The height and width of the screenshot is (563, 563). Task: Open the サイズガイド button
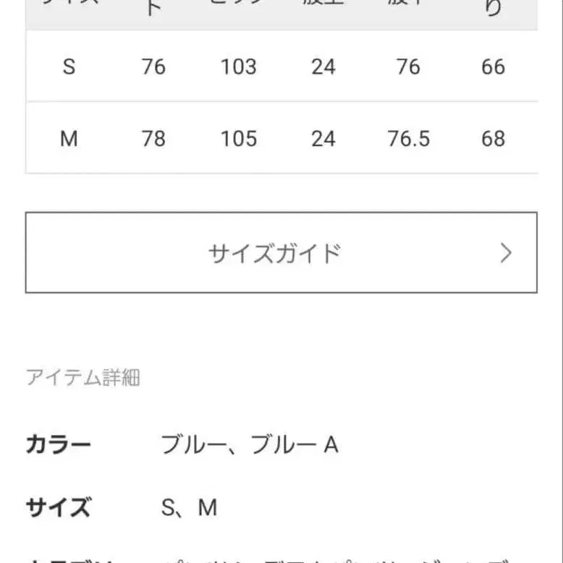click(x=281, y=253)
